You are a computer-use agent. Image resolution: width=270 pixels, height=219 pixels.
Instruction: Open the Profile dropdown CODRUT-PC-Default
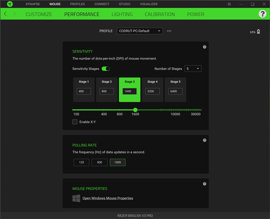(x=140, y=31)
